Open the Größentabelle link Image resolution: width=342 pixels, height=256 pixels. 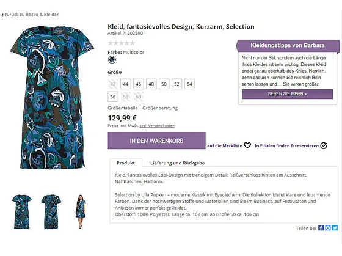(x=123, y=108)
